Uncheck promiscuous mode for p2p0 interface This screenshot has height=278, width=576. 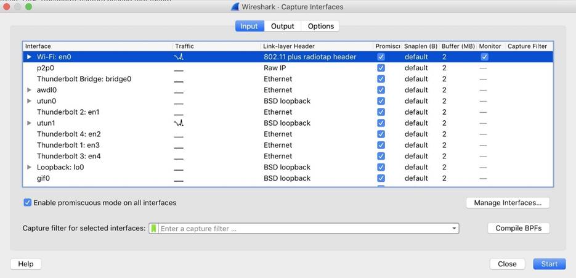381,68
